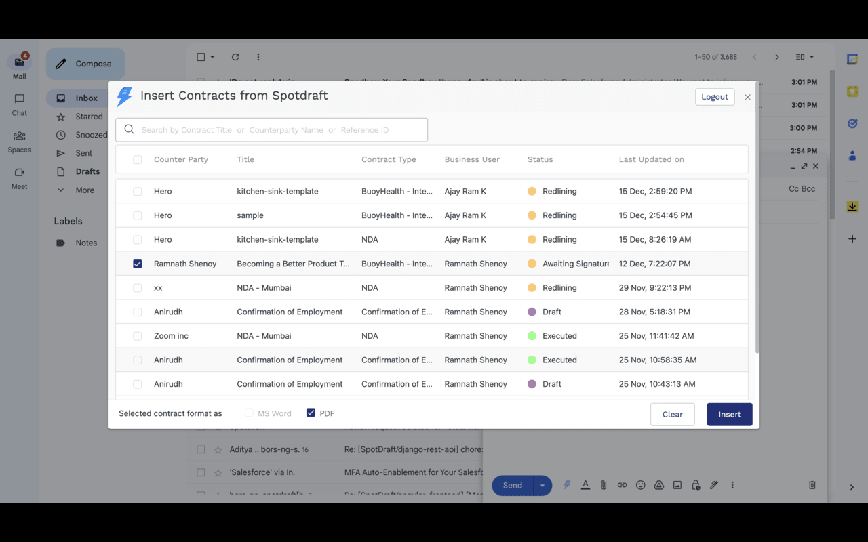
Task: Toggle the MS Word format checkbox
Action: pos(249,413)
